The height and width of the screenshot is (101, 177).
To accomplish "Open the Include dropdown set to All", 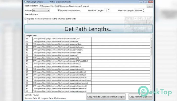I will pos(41,11).
